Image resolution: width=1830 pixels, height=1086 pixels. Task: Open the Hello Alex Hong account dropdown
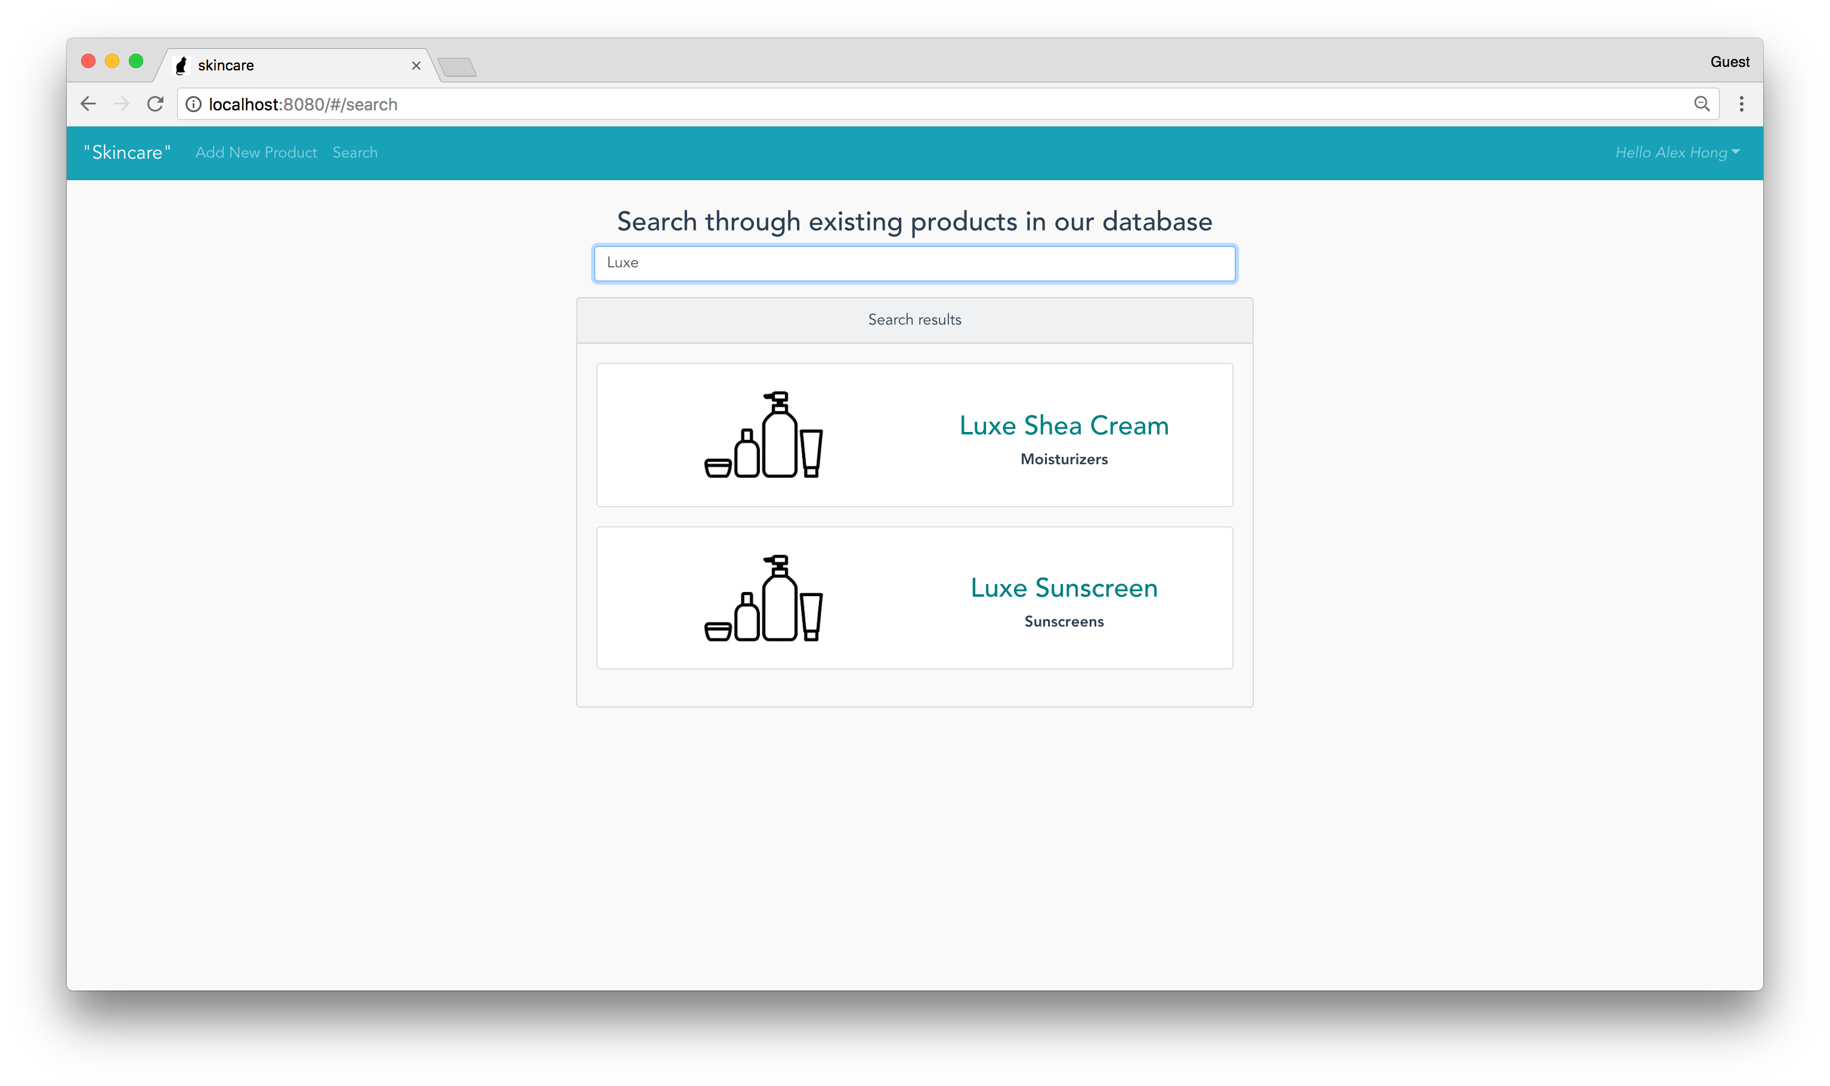coord(1676,152)
